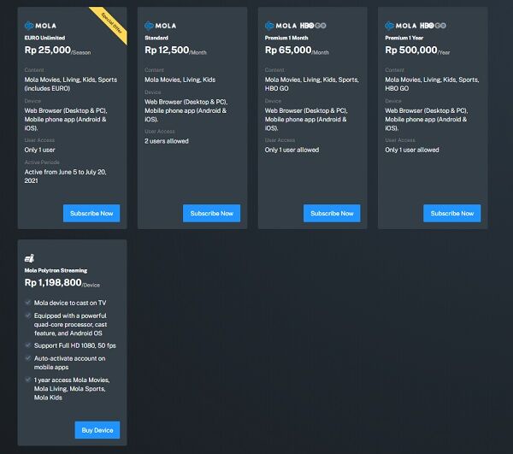The width and height of the screenshot is (513, 454).
Task: Click the Standard plan title
Action: tap(156, 38)
